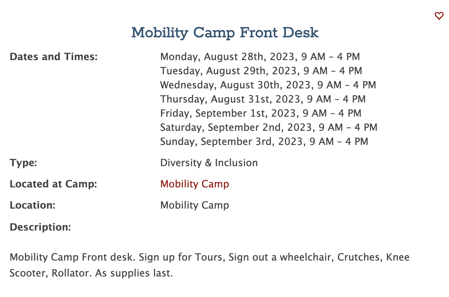
Task: Click the Description label
Action: [x=40, y=227]
